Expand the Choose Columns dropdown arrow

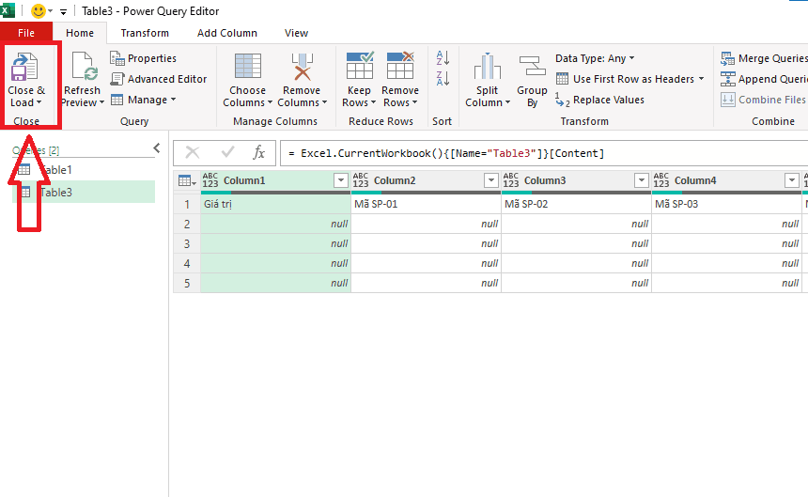click(270, 102)
